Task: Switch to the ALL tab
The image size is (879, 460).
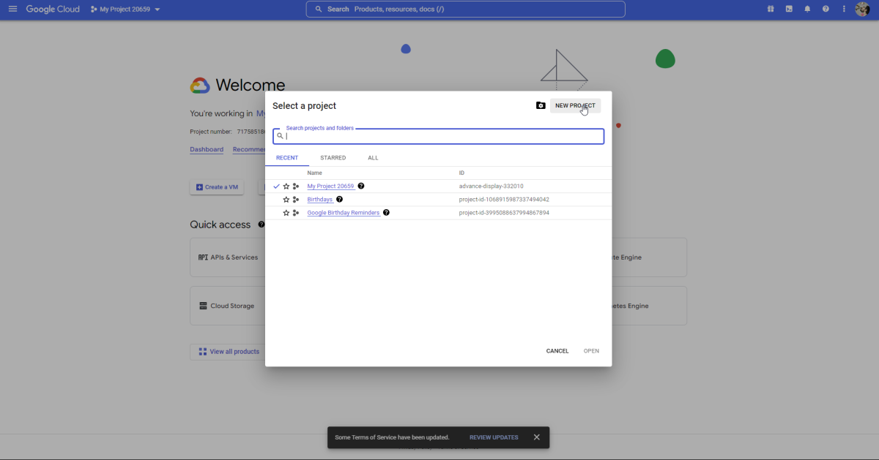Action: (x=373, y=158)
